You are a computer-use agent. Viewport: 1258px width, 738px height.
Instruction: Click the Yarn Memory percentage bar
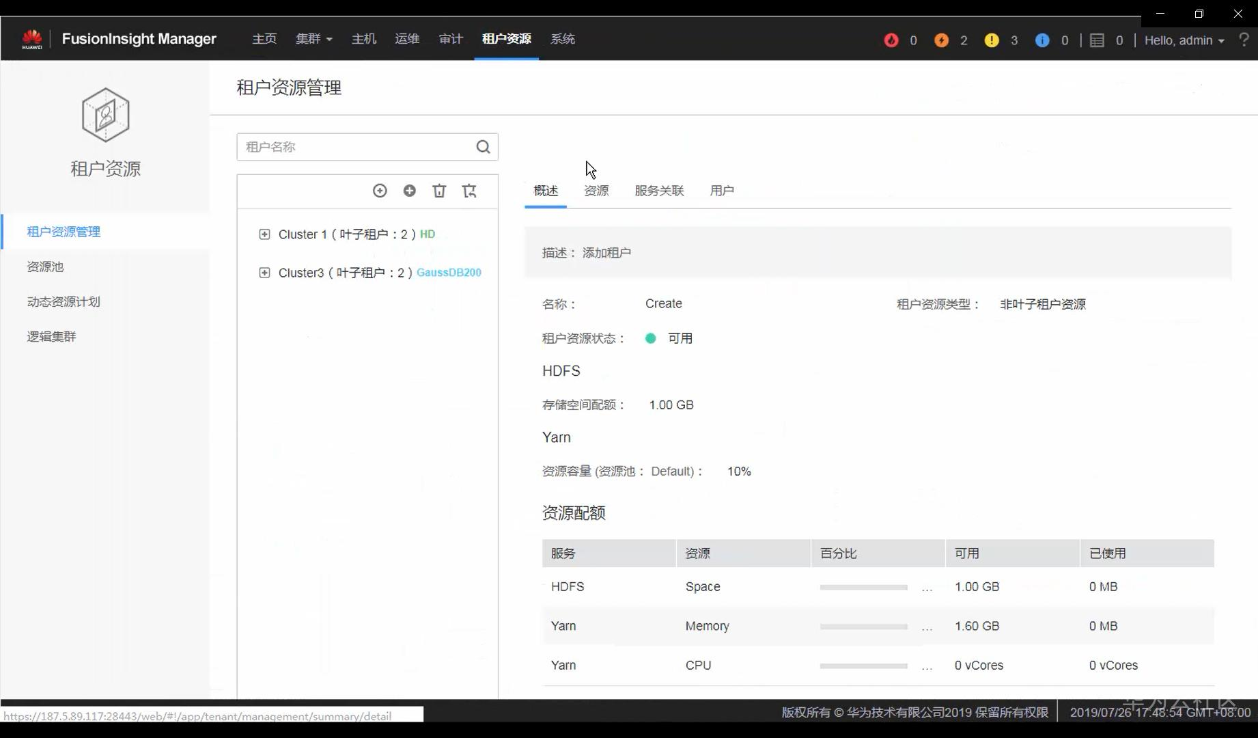point(864,627)
